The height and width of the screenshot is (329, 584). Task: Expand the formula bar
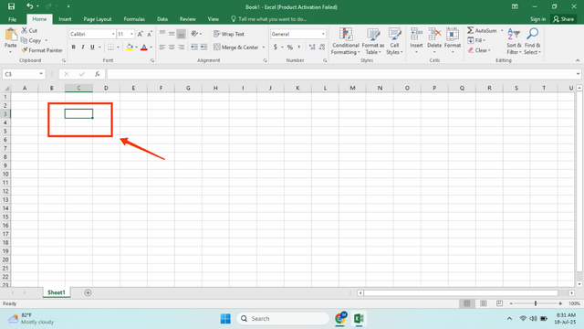[x=578, y=74]
